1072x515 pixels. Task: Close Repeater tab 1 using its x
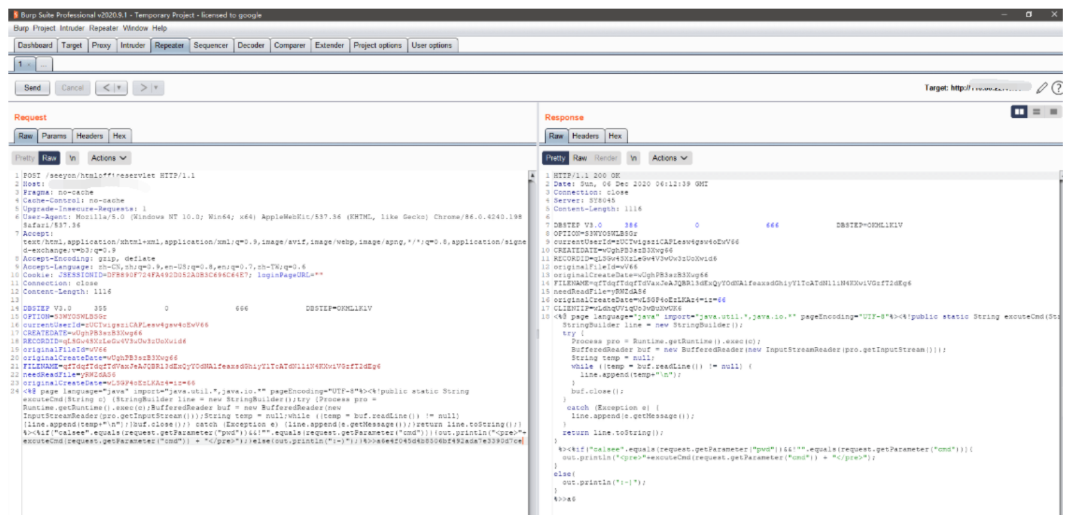click(x=28, y=64)
